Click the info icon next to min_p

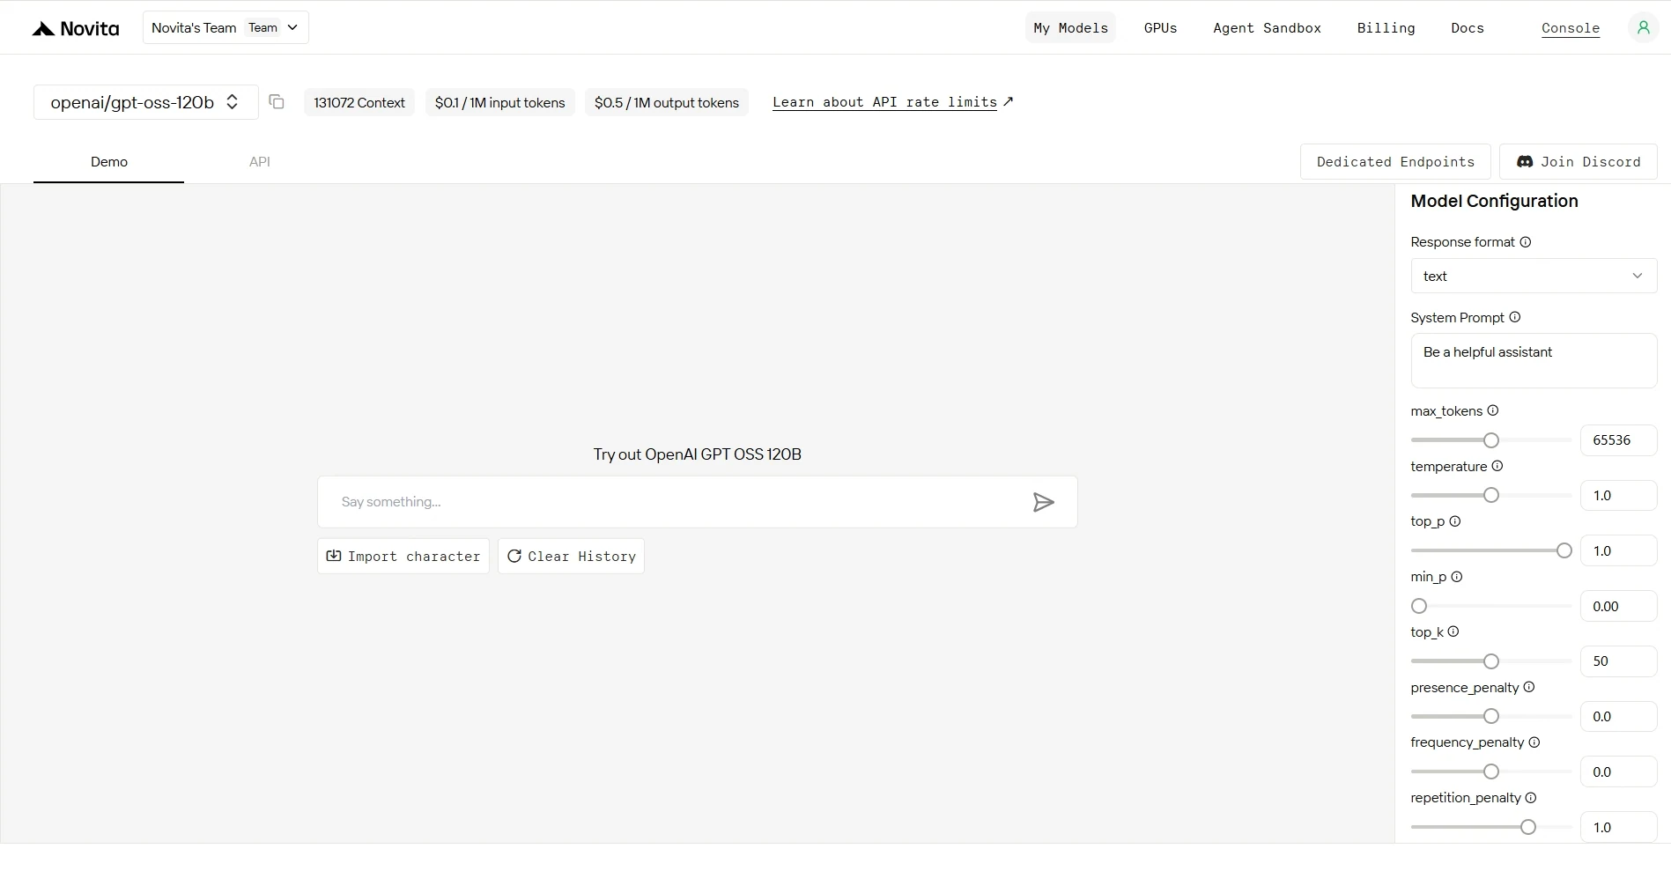coord(1457,577)
